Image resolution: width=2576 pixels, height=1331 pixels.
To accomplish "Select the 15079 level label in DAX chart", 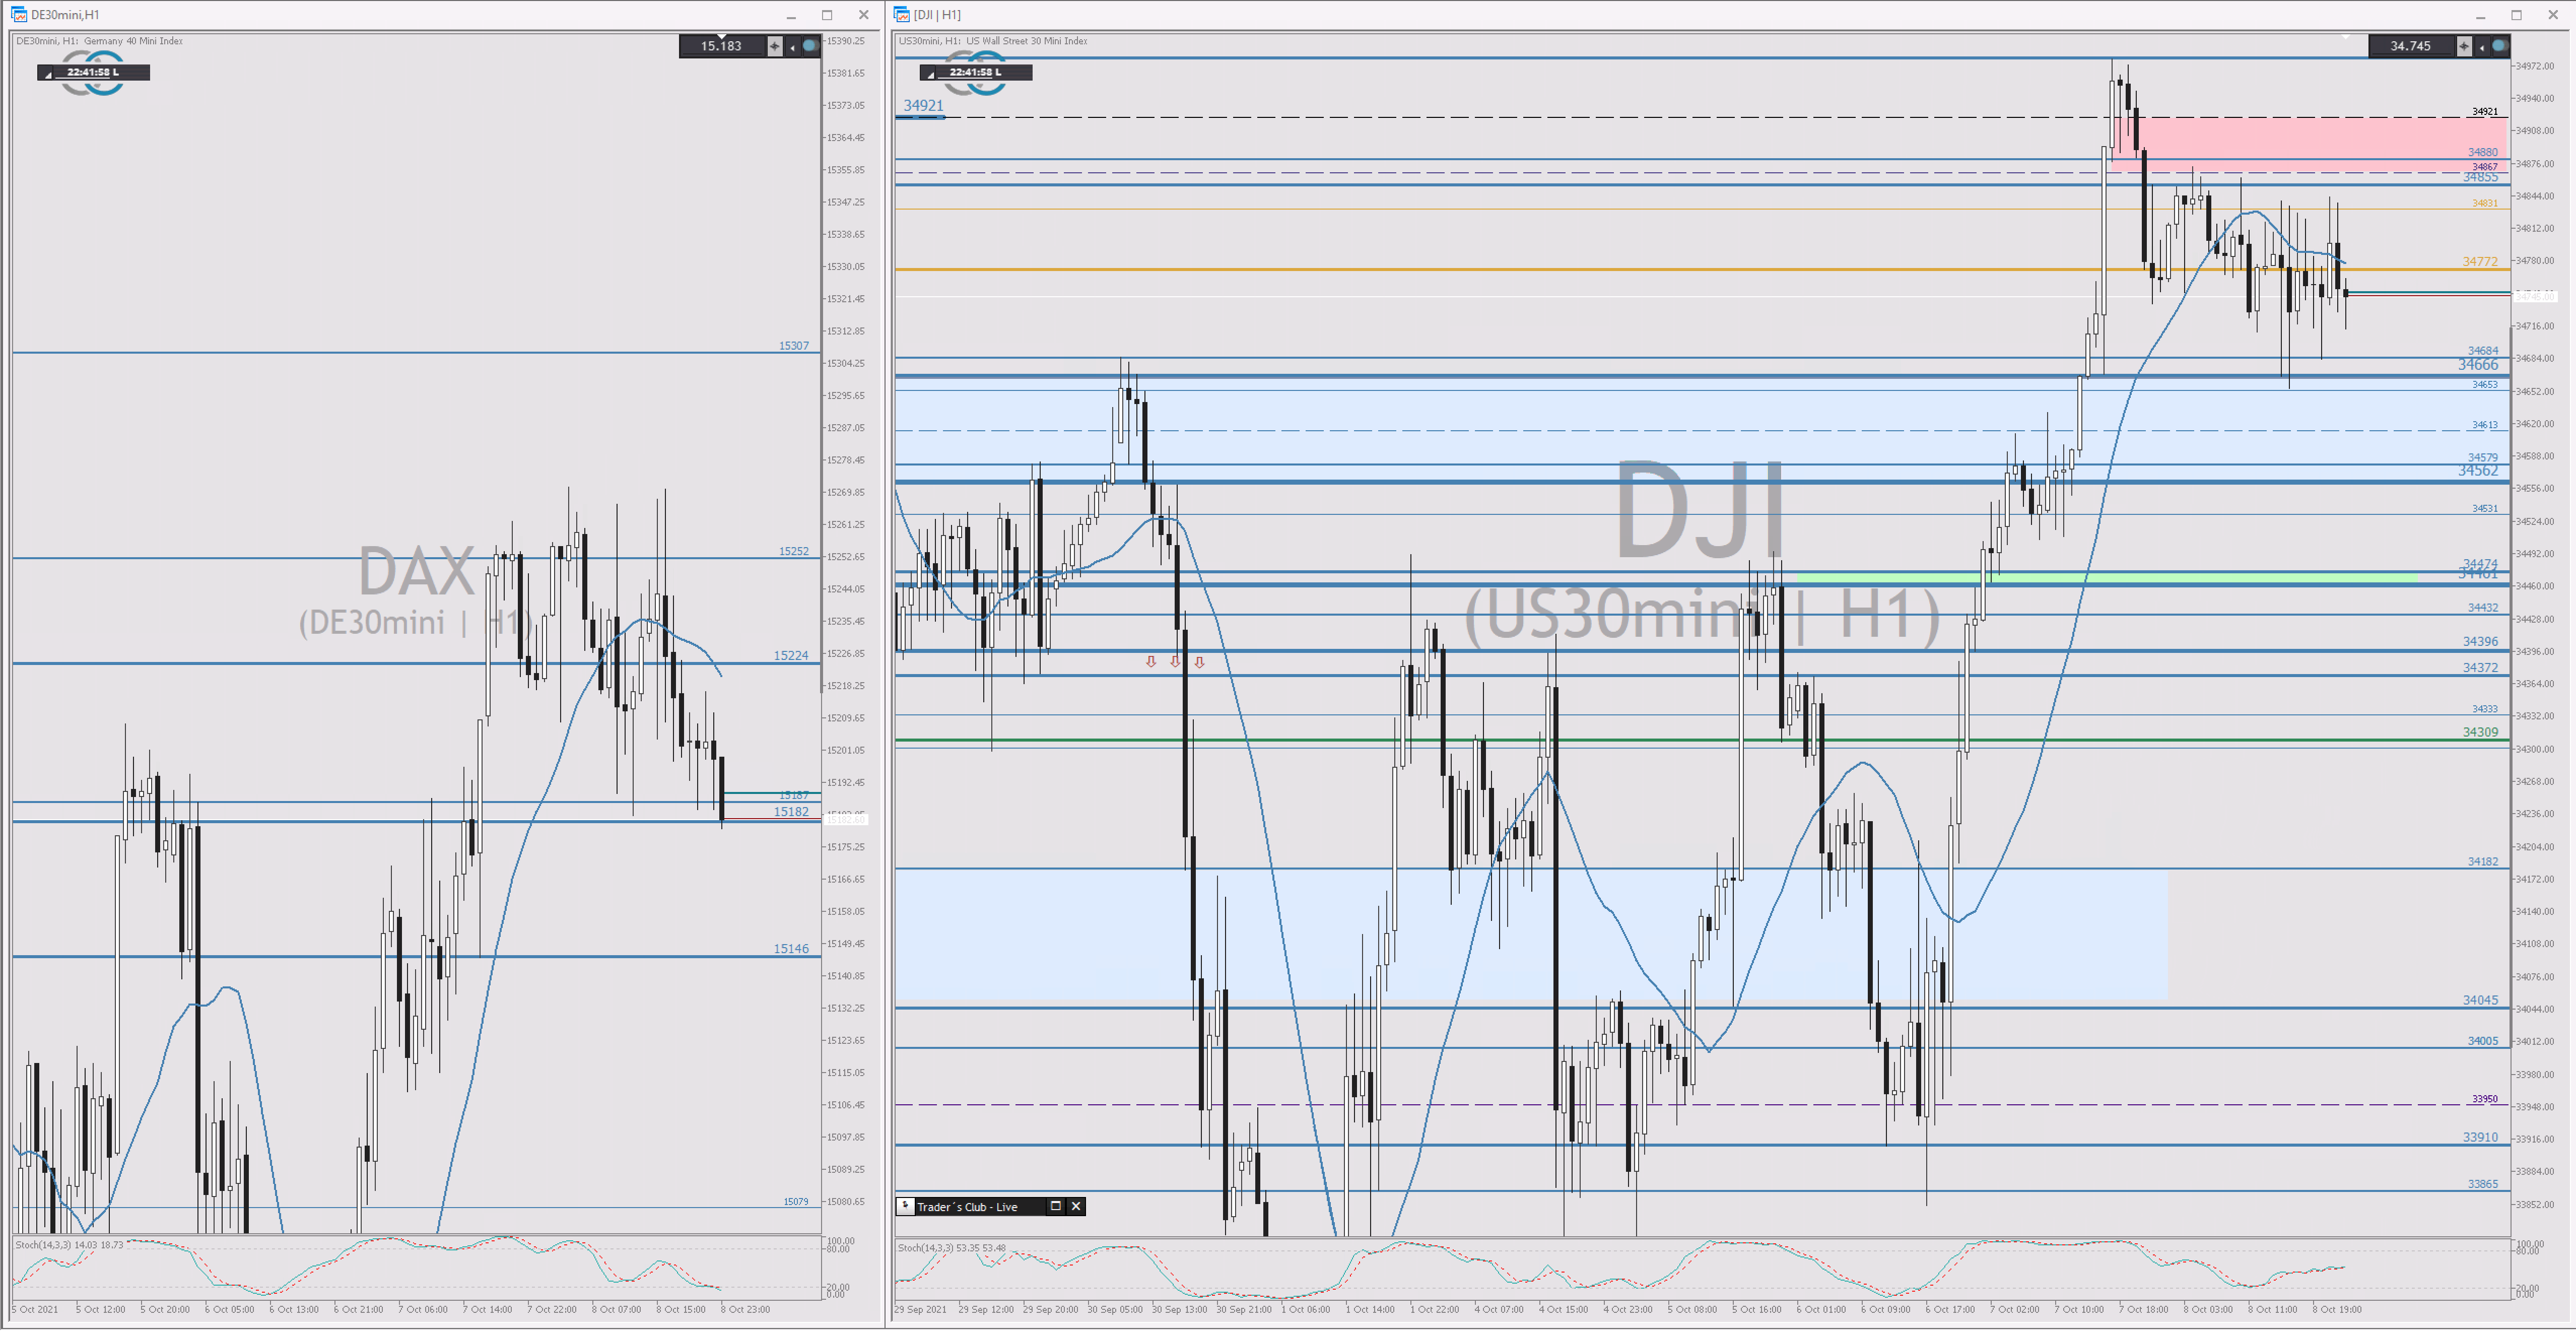I will click(796, 1202).
